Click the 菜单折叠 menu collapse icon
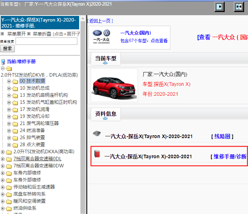This screenshot has width=248, height=214. (x=29, y=34)
